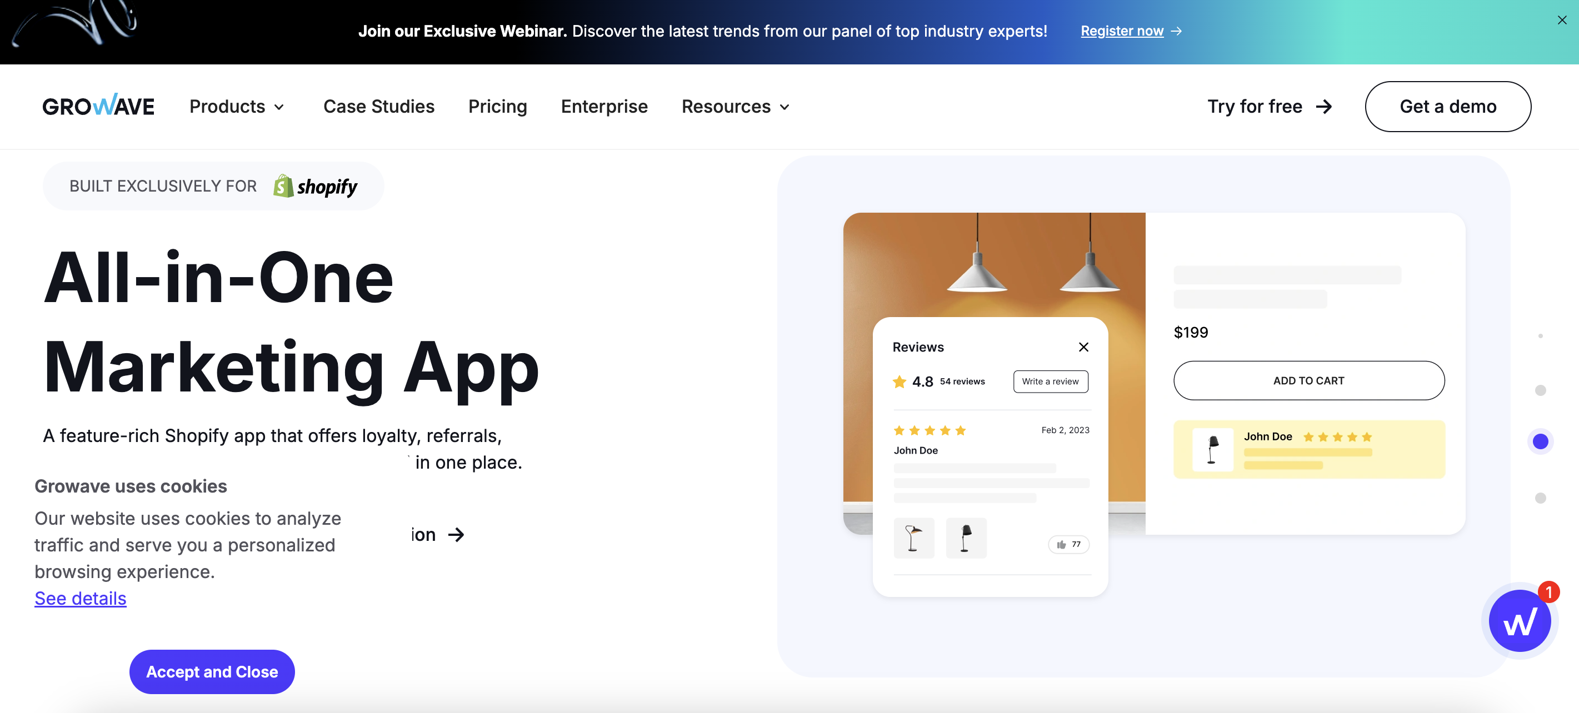Image resolution: width=1579 pixels, height=713 pixels.
Task: Click the Try for free link
Action: point(1270,107)
